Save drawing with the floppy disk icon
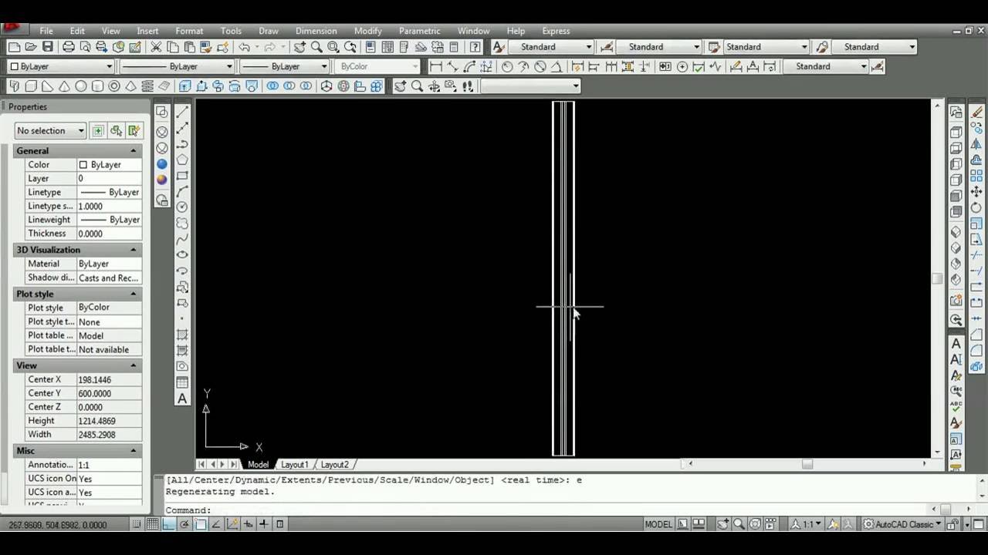This screenshot has height=555, width=988. point(48,47)
